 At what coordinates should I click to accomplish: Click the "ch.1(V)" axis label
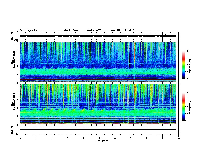pos(12,36)
